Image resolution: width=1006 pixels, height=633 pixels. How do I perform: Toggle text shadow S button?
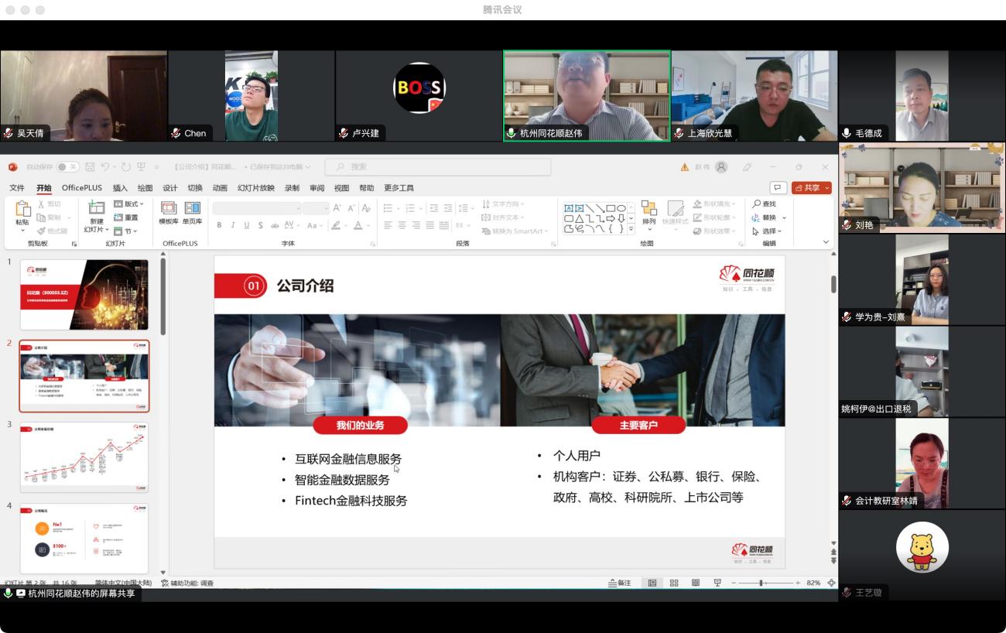click(261, 225)
